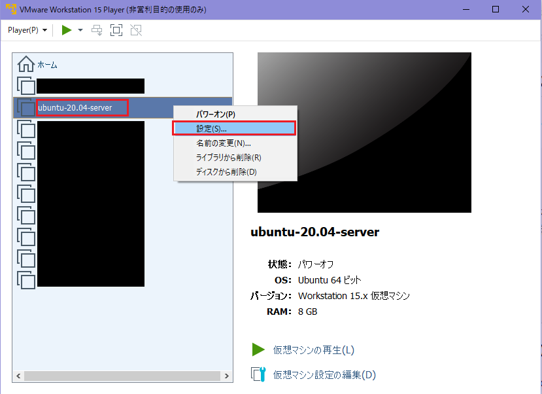Open the Player(P) menu
This screenshot has width=542, height=394.
click(x=27, y=31)
